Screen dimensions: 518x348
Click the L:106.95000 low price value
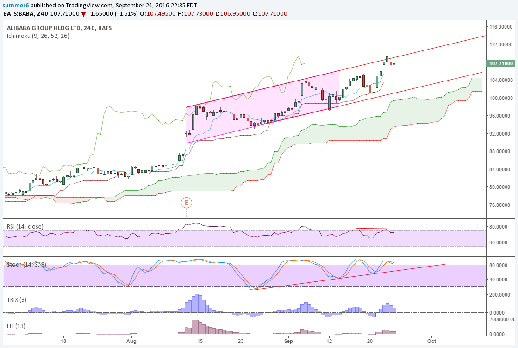tap(233, 14)
